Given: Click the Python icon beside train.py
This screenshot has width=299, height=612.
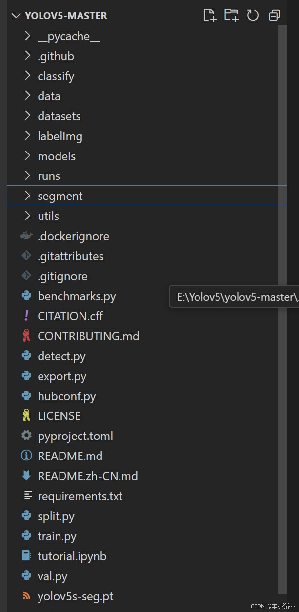Looking at the screenshot, I should coord(26,536).
